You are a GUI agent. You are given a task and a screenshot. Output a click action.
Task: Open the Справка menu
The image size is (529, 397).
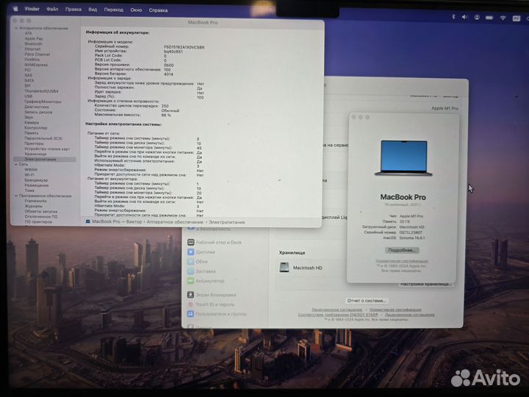pyautogui.click(x=158, y=10)
